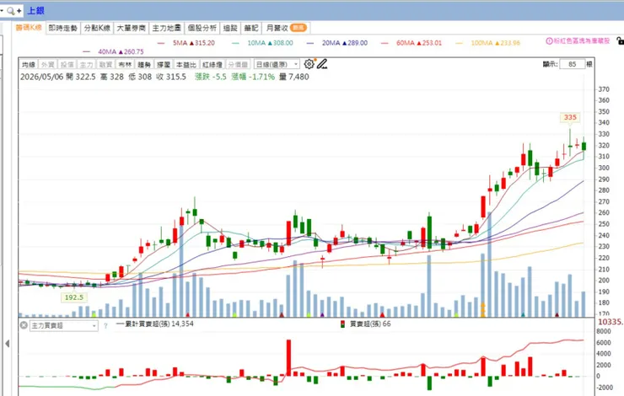Toggle the 主力 overlay button
Viewport: 624px width, 396px height.
pyautogui.click(x=86, y=64)
